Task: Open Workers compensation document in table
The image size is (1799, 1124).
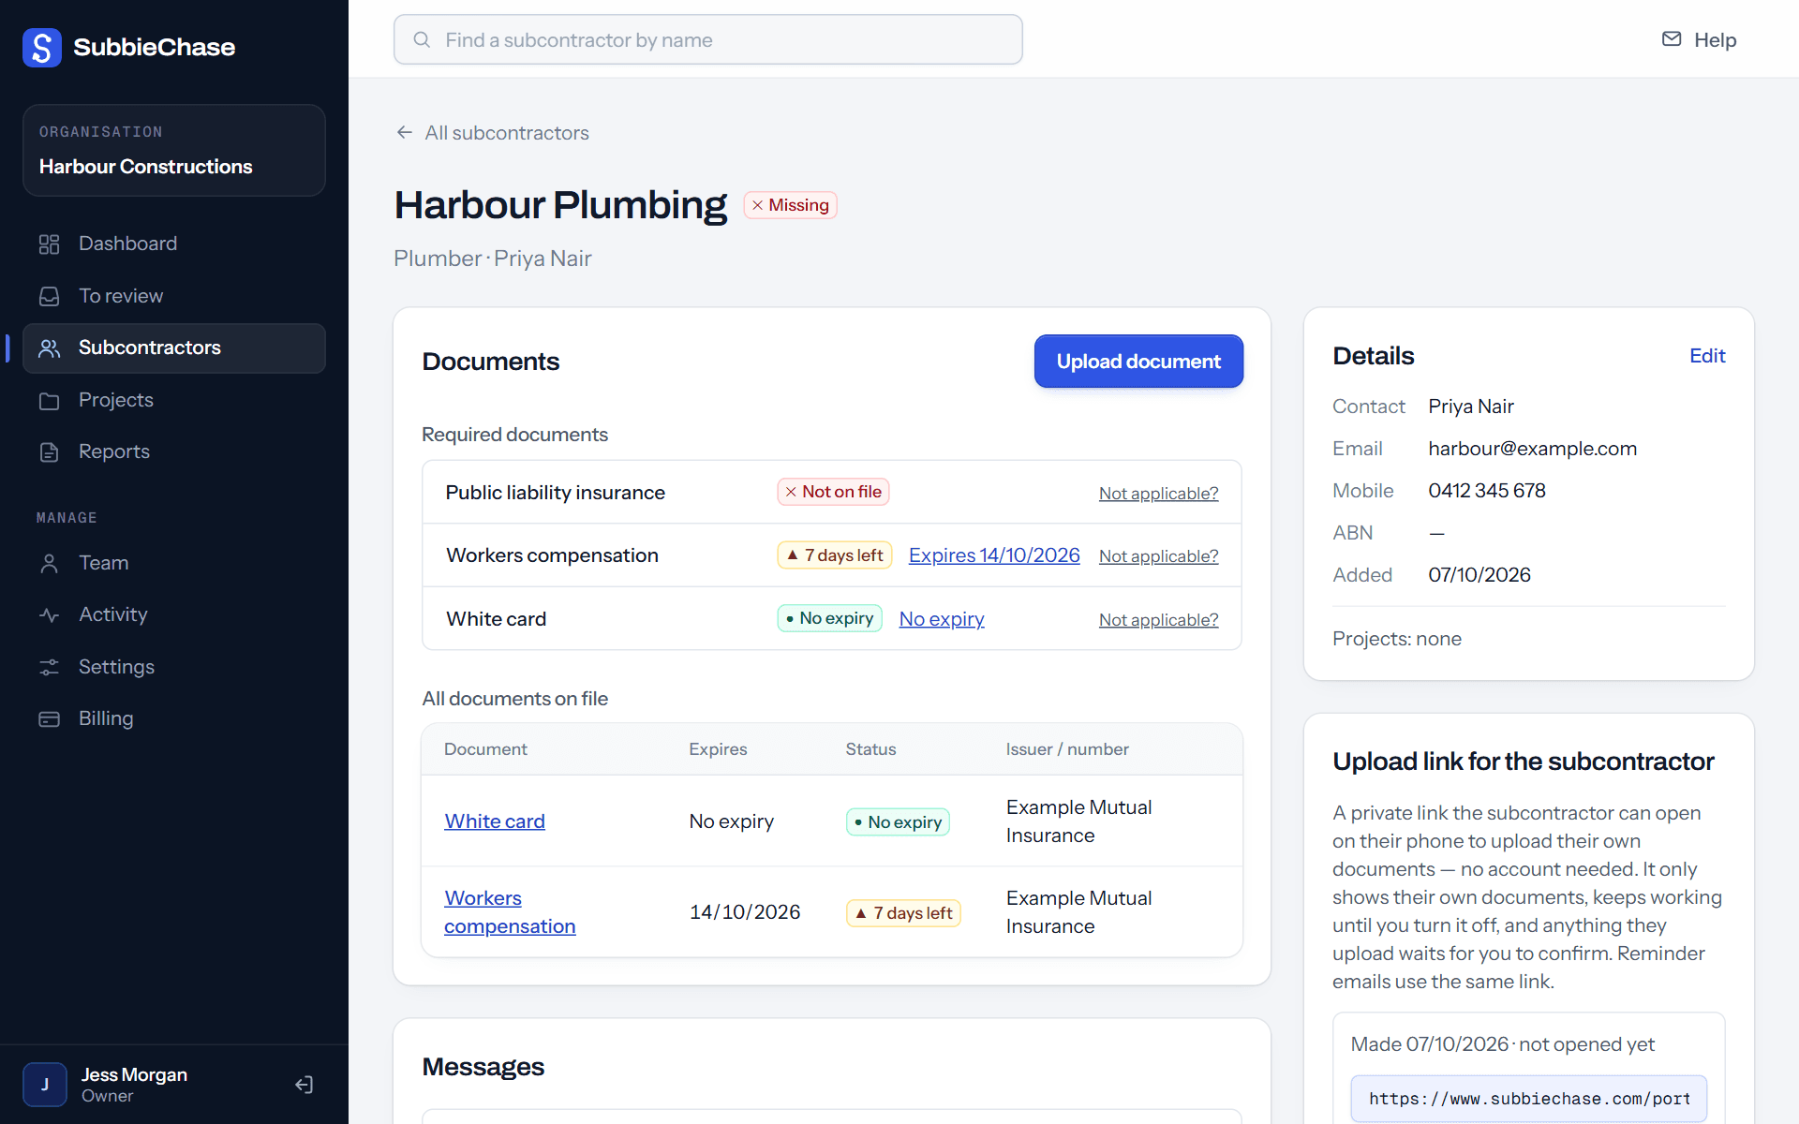Action: pos(510,912)
